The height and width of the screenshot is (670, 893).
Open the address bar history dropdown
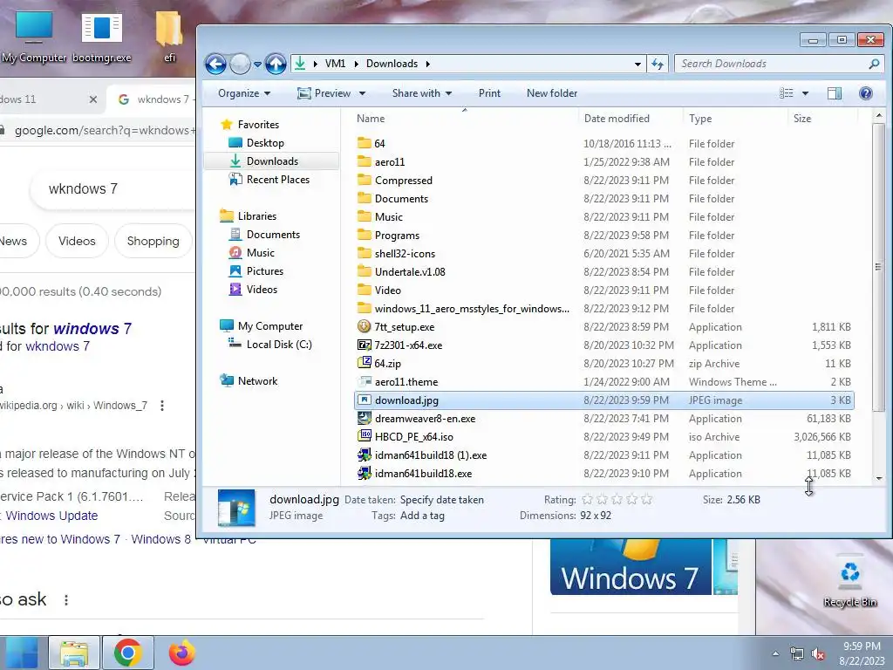[637, 65]
